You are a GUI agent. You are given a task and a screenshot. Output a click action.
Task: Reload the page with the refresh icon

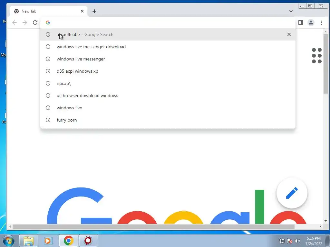35,23
